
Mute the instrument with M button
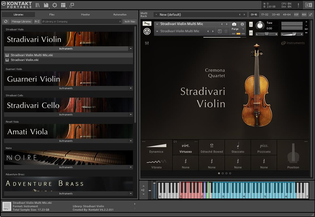click(x=251, y=33)
